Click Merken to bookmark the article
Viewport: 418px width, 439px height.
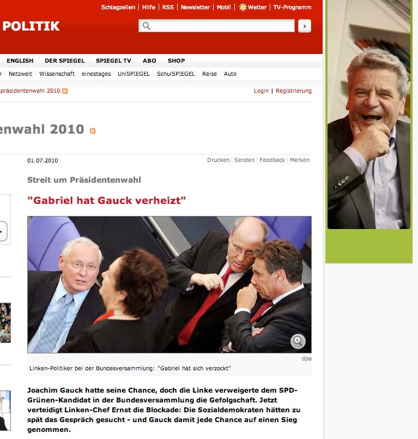[x=300, y=160]
